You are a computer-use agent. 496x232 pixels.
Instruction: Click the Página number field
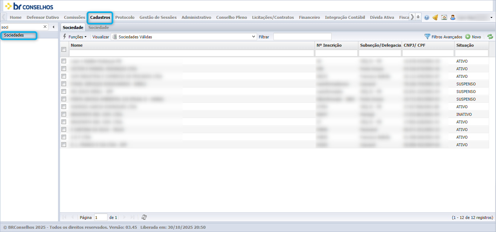point(101,218)
